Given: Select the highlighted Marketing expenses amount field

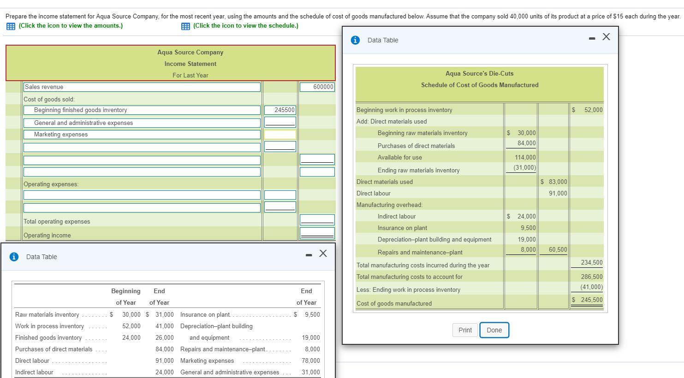Looking at the screenshot, I should click(x=280, y=134).
